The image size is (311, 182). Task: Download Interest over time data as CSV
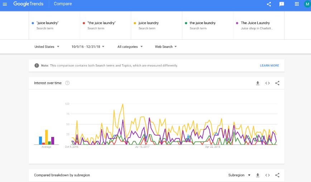coord(258,83)
